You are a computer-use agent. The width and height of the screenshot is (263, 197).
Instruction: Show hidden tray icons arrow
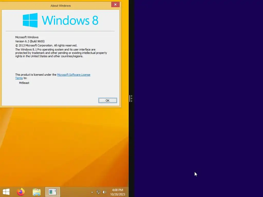[x=92, y=192]
